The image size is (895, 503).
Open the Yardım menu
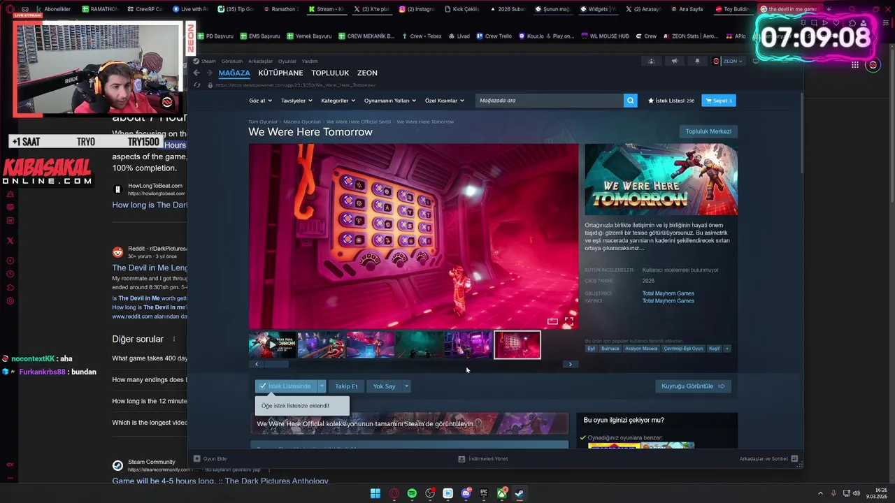point(310,61)
